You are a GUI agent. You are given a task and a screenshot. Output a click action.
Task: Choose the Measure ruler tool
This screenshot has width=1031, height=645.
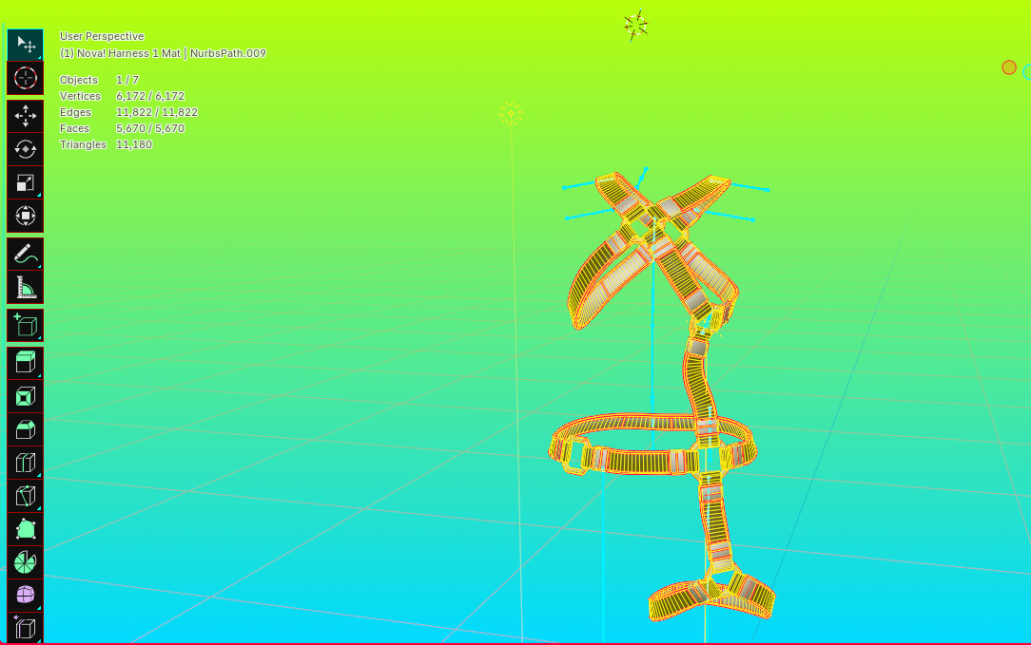25,288
